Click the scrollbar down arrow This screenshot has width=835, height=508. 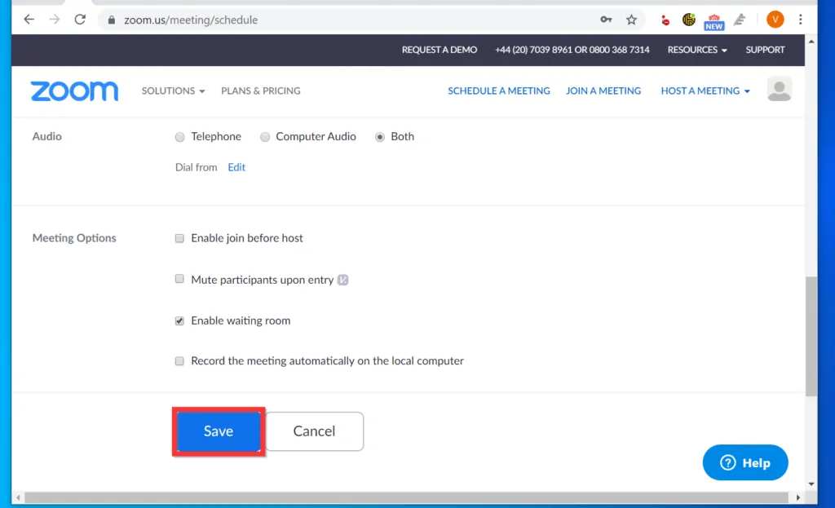point(811,484)
